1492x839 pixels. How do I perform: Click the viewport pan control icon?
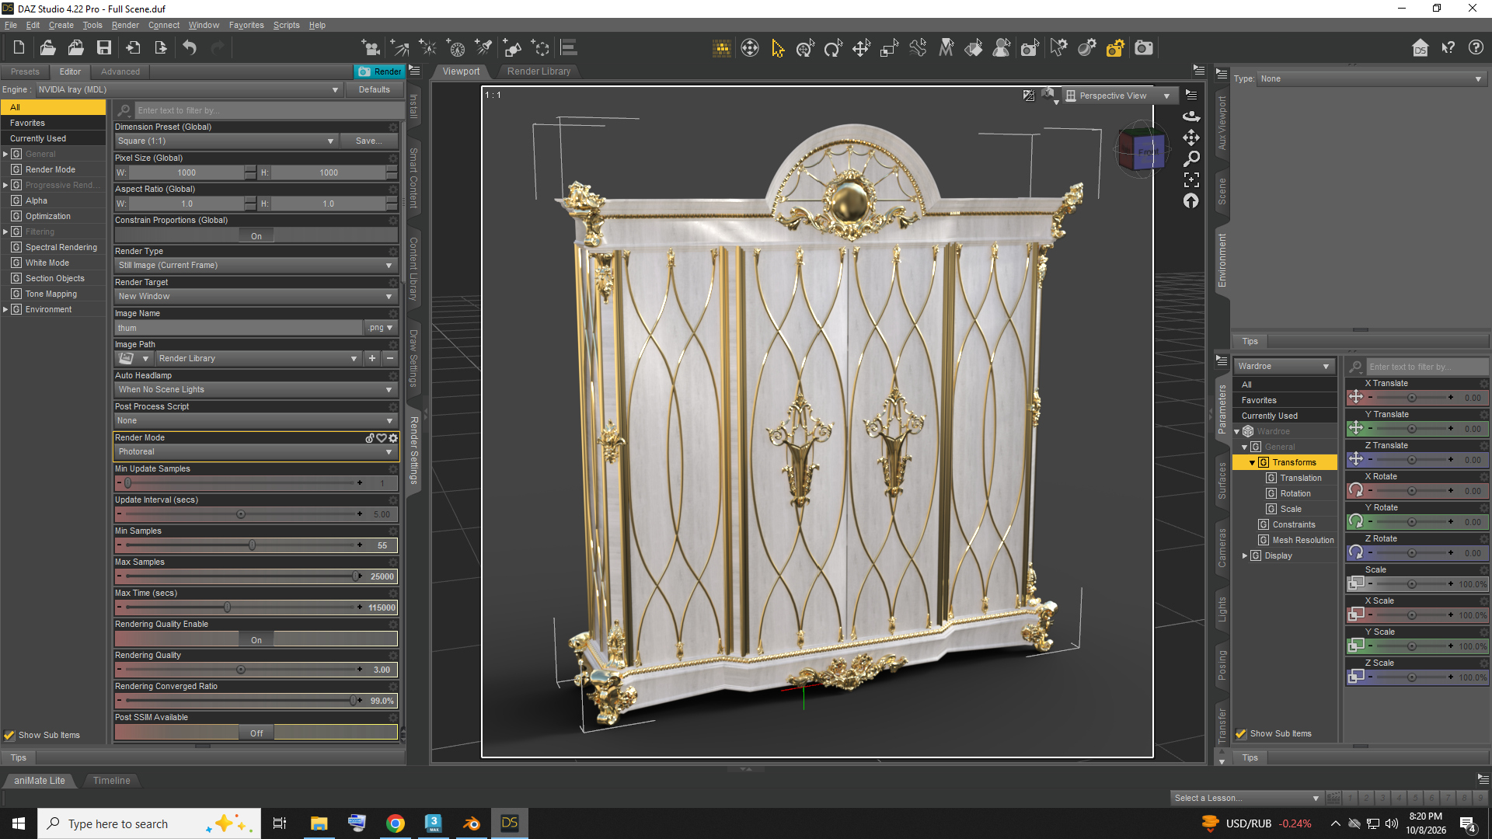click(1190, 138)
